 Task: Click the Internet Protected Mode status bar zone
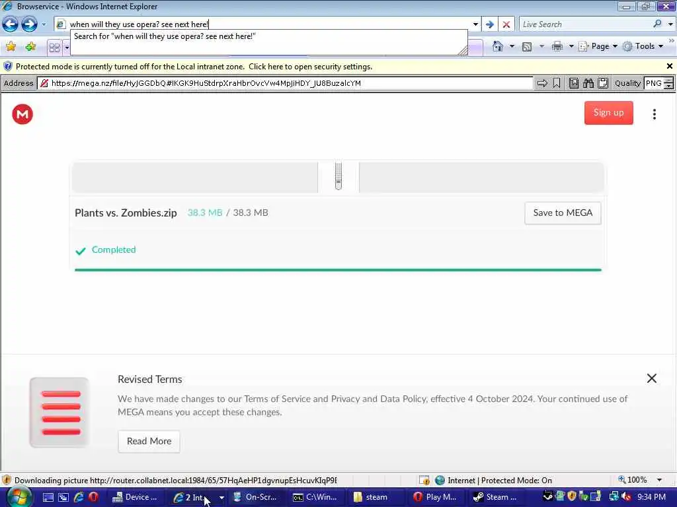[493, 481]
